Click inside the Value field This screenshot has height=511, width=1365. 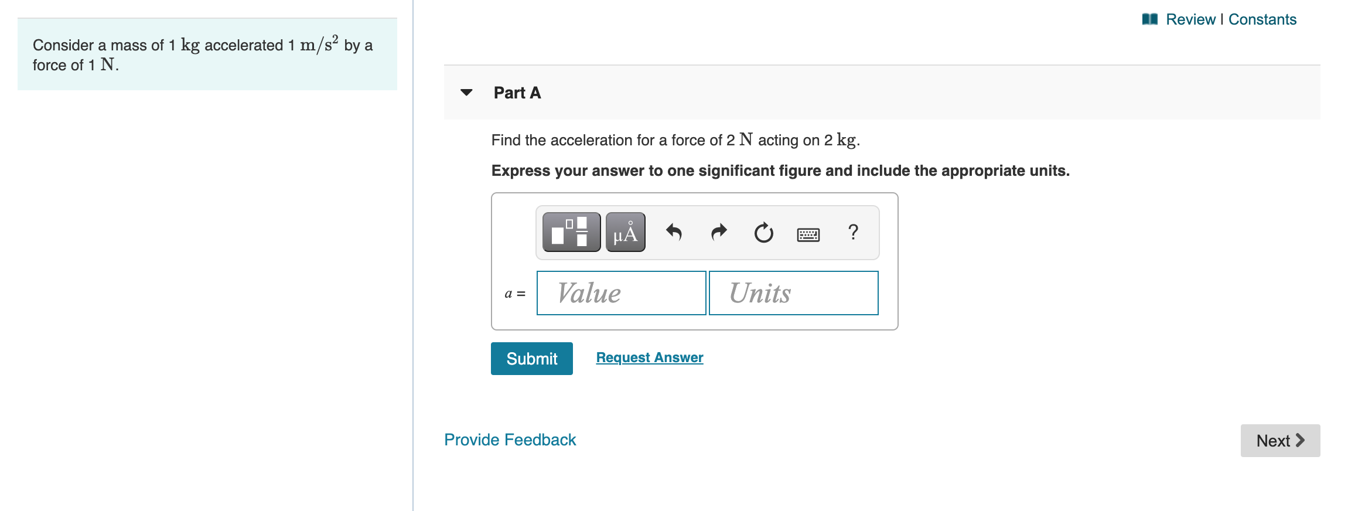621,293
